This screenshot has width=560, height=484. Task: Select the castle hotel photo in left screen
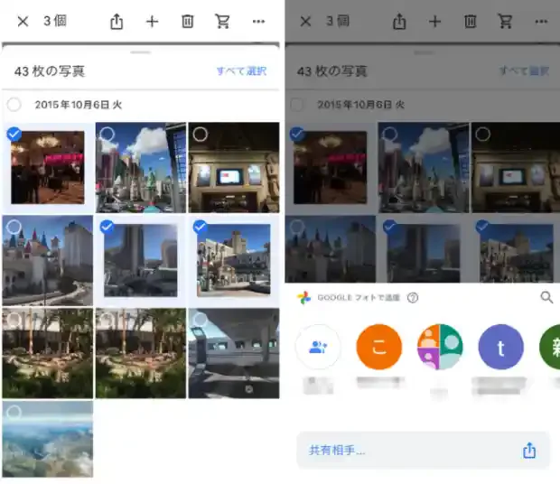click(14, 227)
